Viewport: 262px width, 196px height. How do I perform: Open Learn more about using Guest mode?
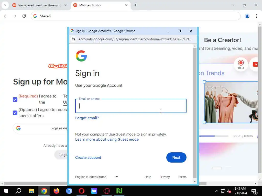tap(107, 139)
